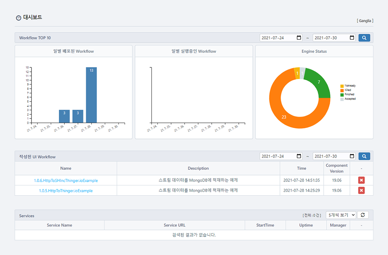The width and height of the screenshot is (388, 255).
Task: Click the 일별 배포된 Workflow chart title
Action: coord(74,51)
